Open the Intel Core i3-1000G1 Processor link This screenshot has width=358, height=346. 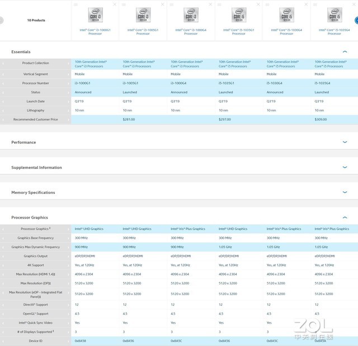click(x=95, y=32)
